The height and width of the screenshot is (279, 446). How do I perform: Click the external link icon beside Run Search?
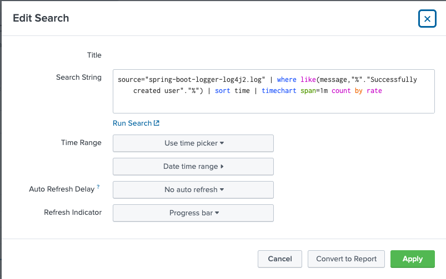pos(157,123)
